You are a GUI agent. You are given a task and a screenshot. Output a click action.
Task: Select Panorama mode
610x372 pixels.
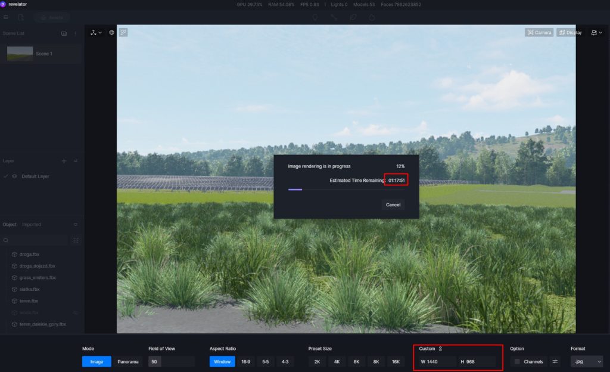coord(127,361)
